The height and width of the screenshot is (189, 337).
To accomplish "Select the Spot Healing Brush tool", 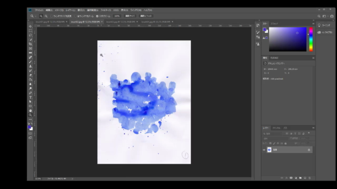I will [31, 57].
